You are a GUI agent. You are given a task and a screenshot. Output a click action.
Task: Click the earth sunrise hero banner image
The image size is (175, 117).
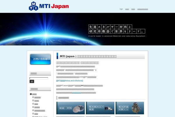[87, 29]
